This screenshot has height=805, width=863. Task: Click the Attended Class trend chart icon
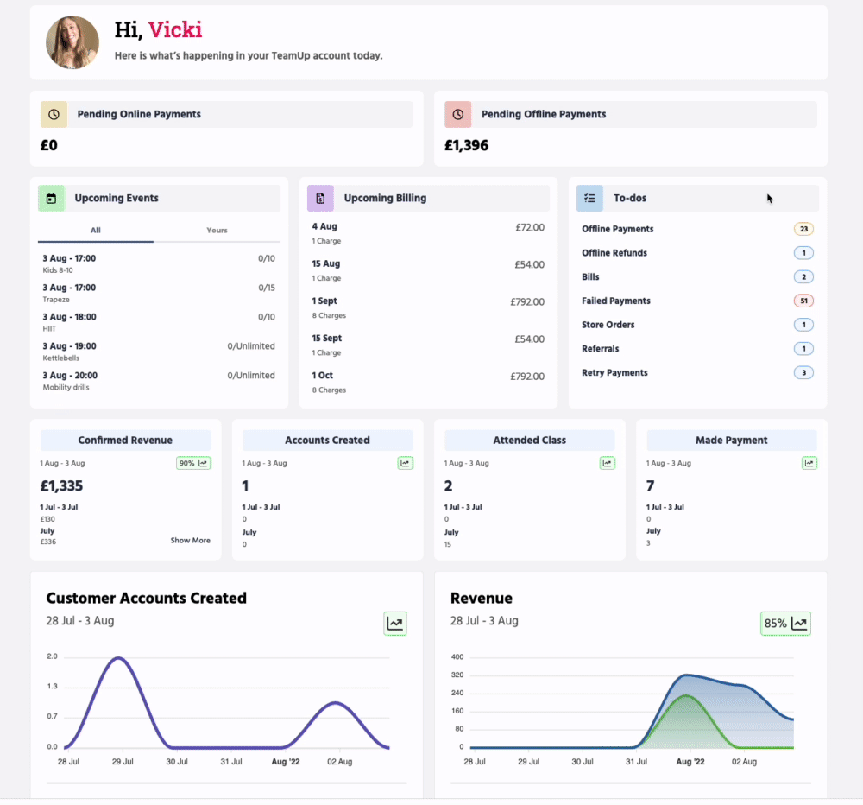coord(607,464)
